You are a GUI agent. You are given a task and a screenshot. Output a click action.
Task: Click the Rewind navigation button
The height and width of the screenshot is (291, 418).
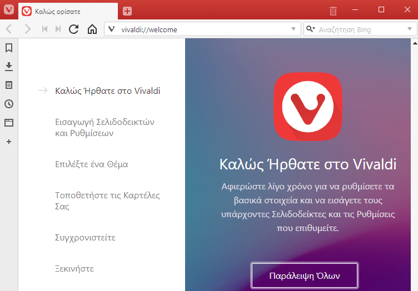(x=45, y=29)
